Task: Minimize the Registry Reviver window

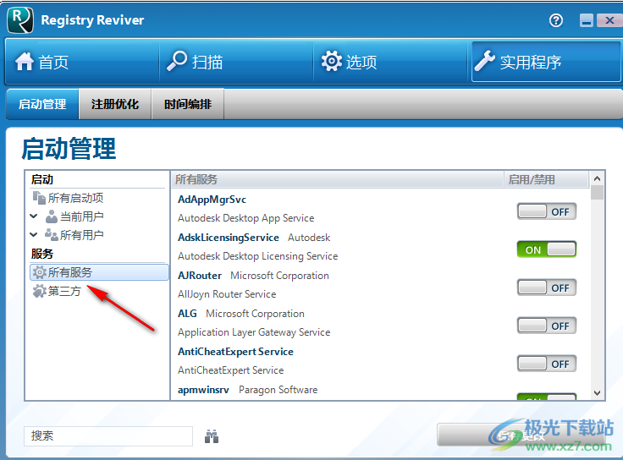Action: click(x=586, y=20)
